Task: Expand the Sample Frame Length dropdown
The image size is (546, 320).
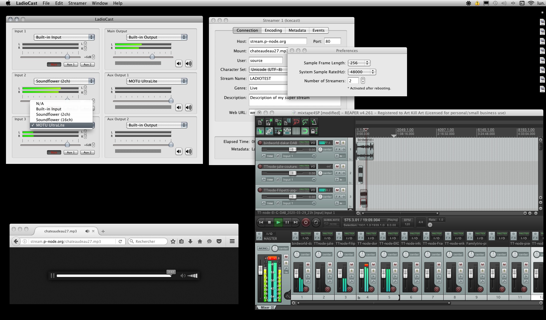Action: (x=360, y=63)
